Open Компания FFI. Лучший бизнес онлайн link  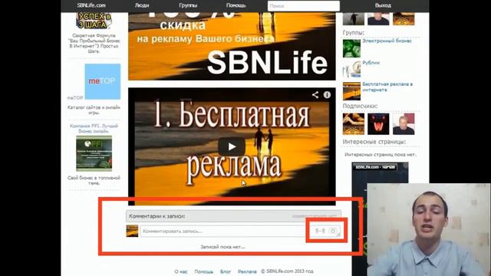94,128
